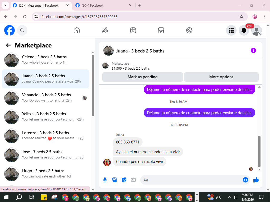Screen dimensions: 270x202
Task: Click the address bar URL
Action: click(x=79, y=17)
